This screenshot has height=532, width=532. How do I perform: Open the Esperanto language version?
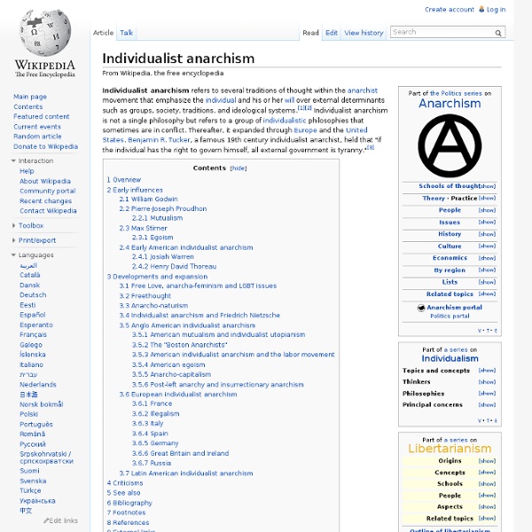[x=36, y=325]
